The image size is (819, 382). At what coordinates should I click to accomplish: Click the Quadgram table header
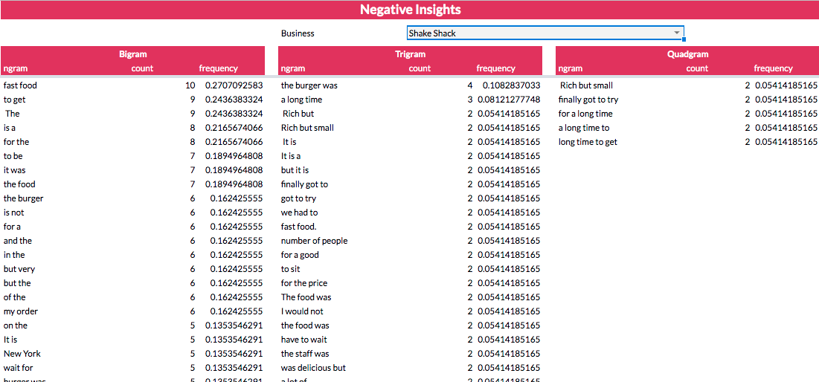(687, 54)
